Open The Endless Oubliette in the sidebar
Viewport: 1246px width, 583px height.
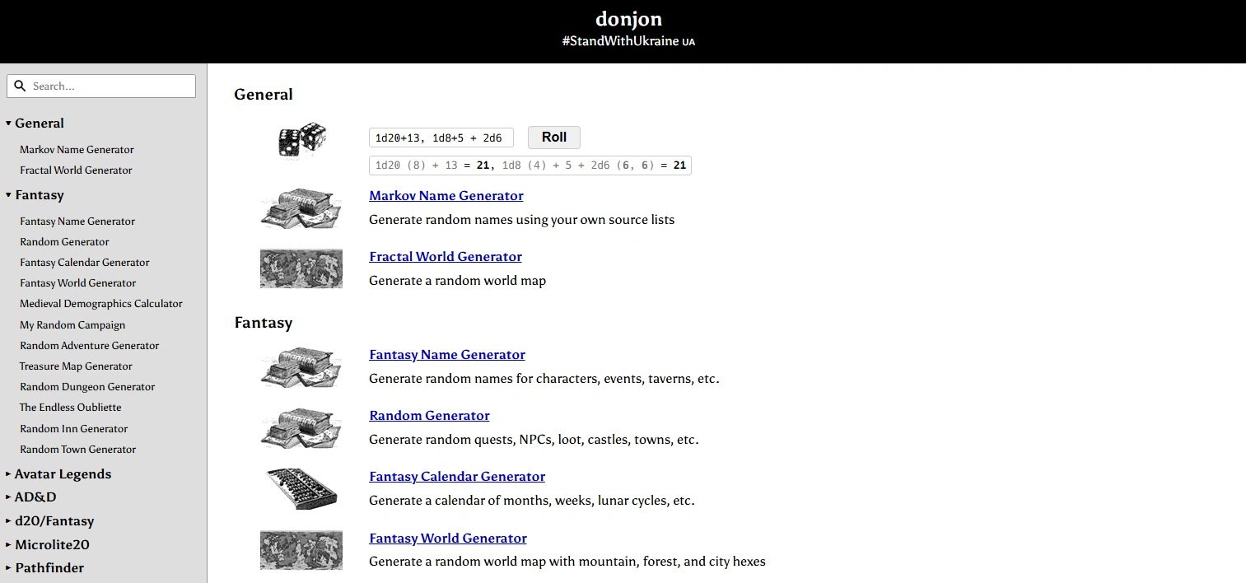[x=71, y=408]
